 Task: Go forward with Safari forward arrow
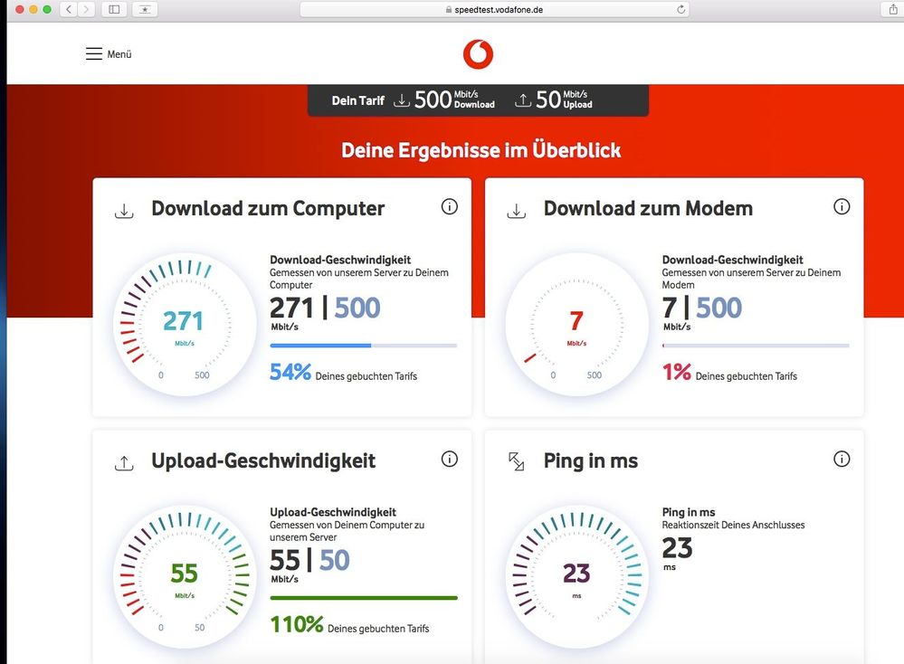[x=86, y=9]
